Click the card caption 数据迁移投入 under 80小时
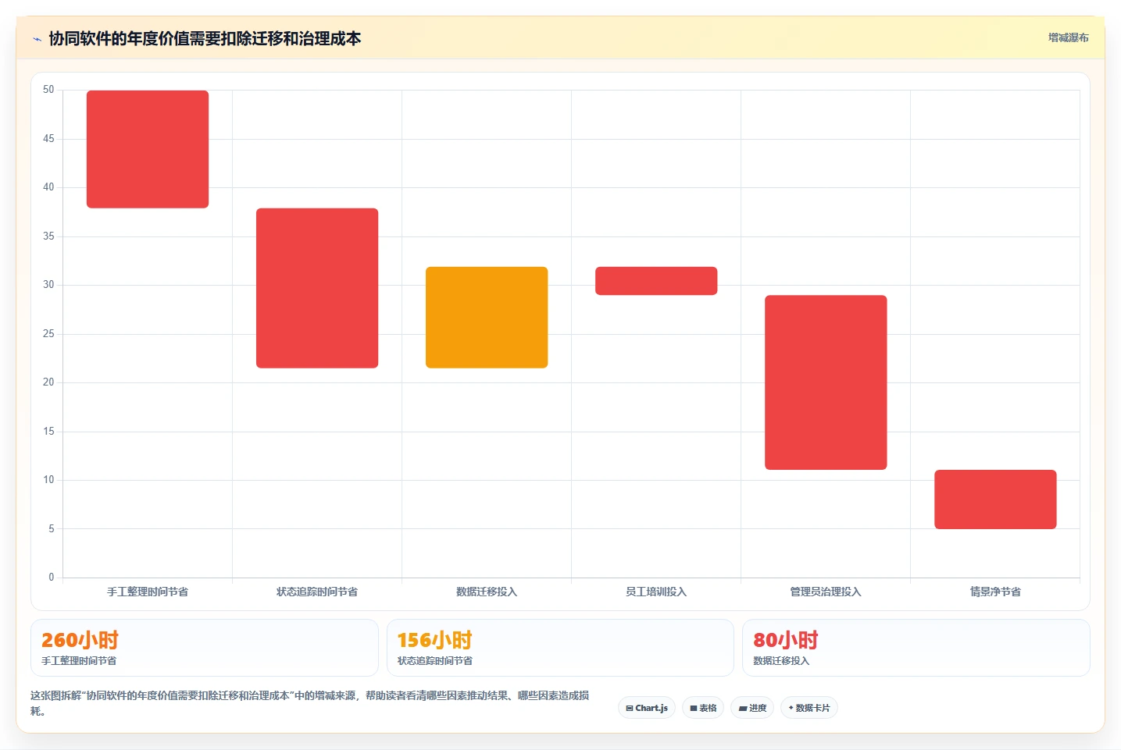This screenshot has width=1121, height=750. point(781,661)
